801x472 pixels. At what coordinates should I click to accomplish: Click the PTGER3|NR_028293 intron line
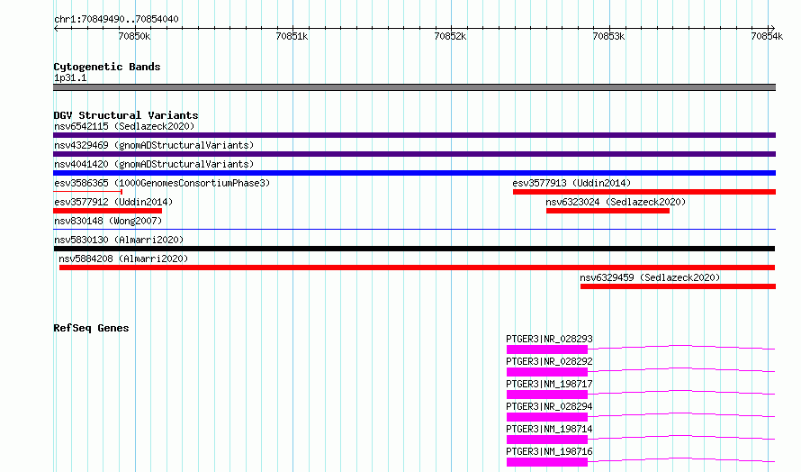(681, 347)
